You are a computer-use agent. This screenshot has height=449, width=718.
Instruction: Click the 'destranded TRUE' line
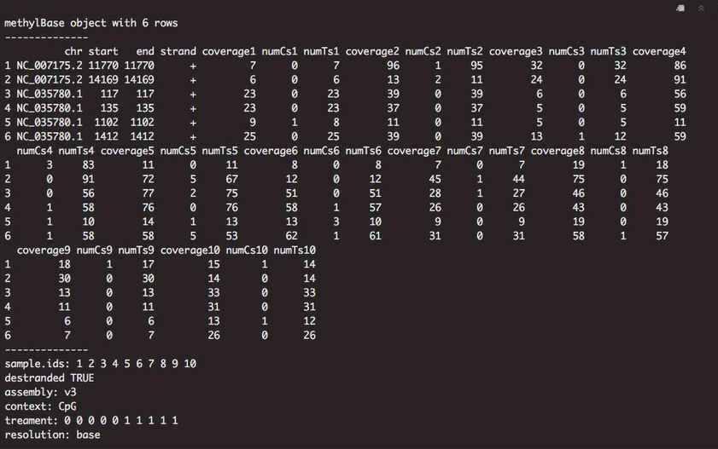coord(50,377)
